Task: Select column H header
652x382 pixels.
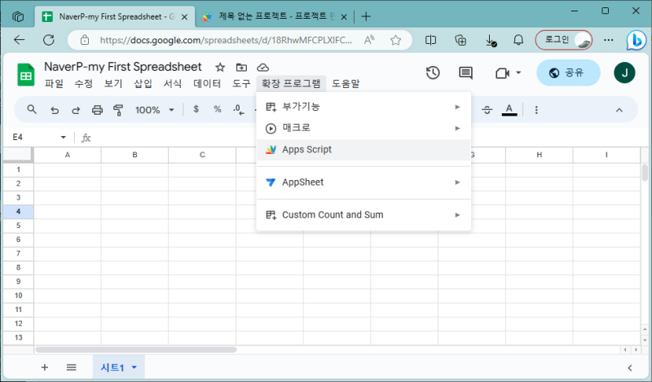Action: tap(540, 155)
